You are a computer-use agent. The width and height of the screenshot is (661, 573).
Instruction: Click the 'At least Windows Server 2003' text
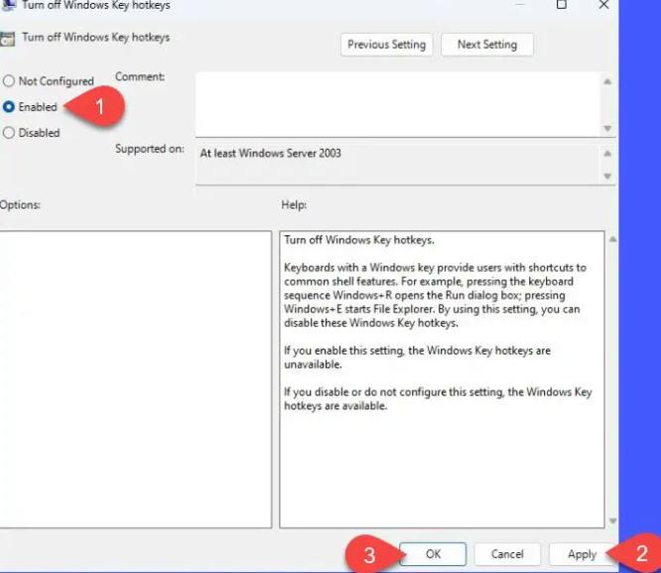[270, 153]
